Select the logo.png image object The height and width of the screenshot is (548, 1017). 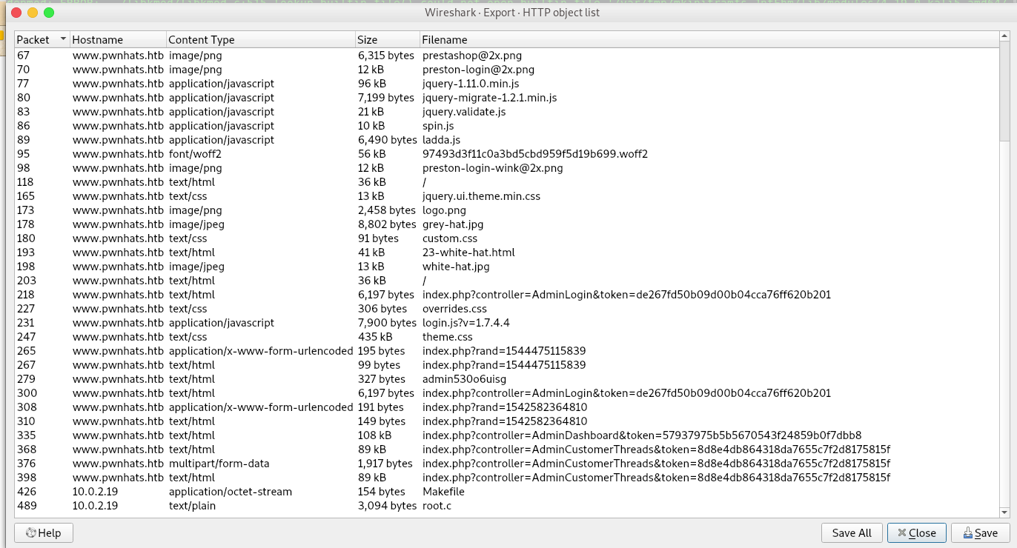point(297,210)
